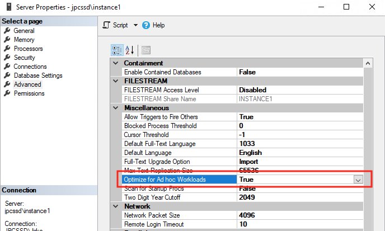This screenshot has height=231, width=385.
Task: Click the Categorized view icon in property grid
Action: (x=117, y=50)
